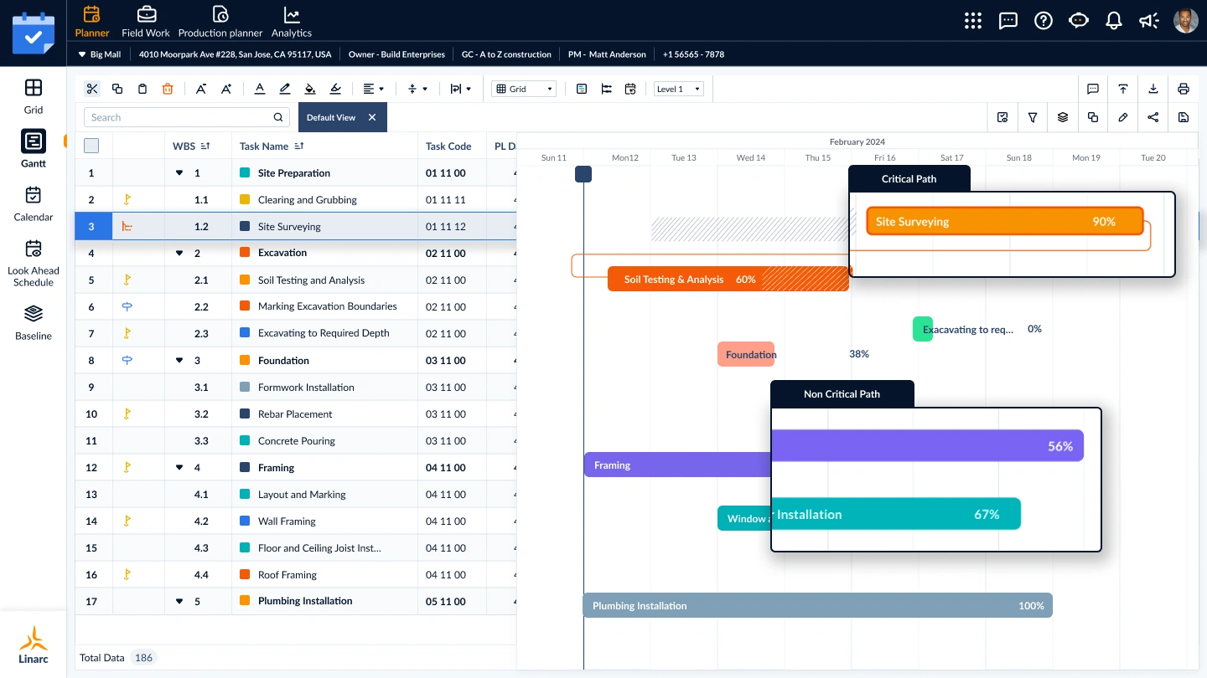This screenshot has width=1207, height=678.
Task: Switch to the Planner tab
Action: pos(92,22)
